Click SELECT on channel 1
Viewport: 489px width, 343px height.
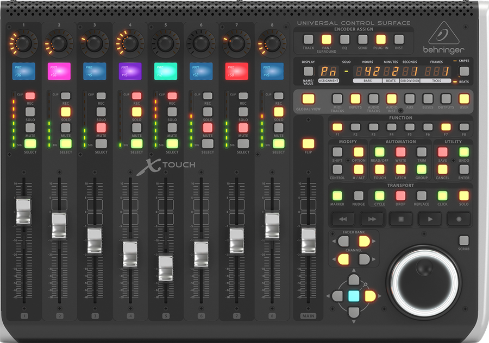(x=30, y=144)
